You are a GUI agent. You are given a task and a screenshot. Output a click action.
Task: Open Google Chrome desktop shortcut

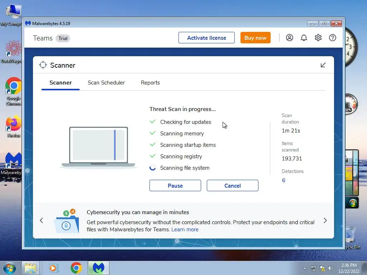coord(14,91)
